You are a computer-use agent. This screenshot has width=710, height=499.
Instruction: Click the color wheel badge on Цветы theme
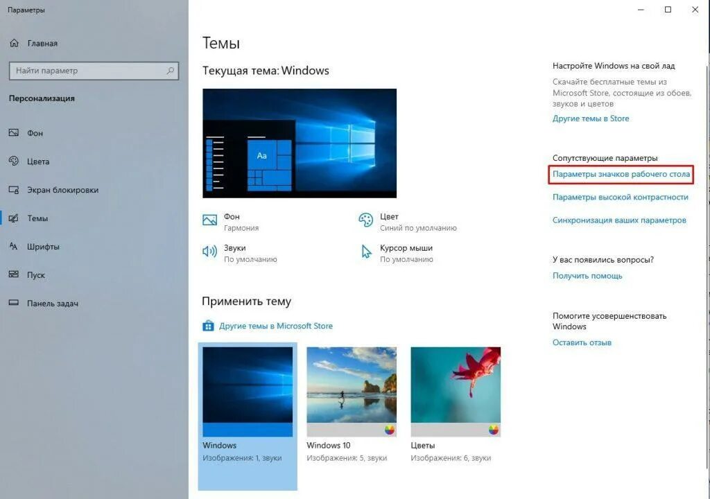click(494, 430)
